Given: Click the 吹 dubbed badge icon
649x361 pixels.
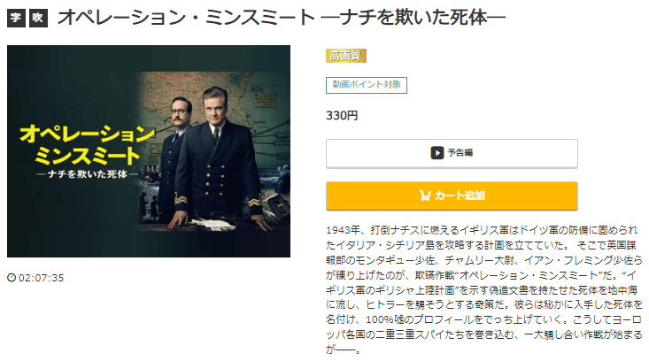Looking at the screenshot, I should click(x=38, y=18).
